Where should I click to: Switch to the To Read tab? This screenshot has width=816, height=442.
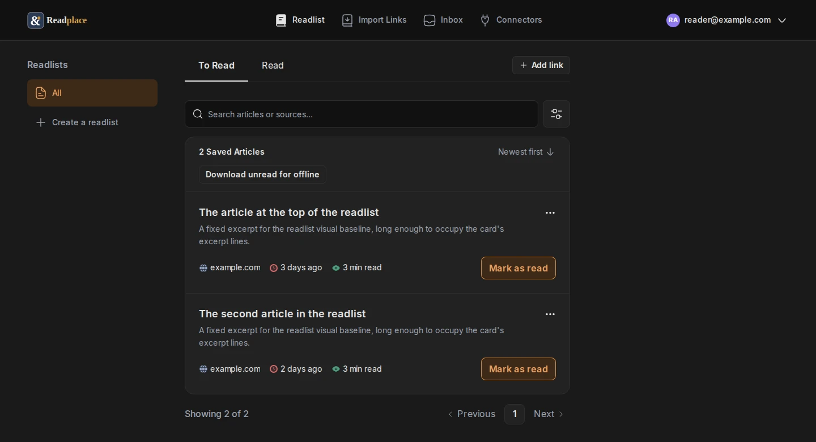click(x=216, y=65)
